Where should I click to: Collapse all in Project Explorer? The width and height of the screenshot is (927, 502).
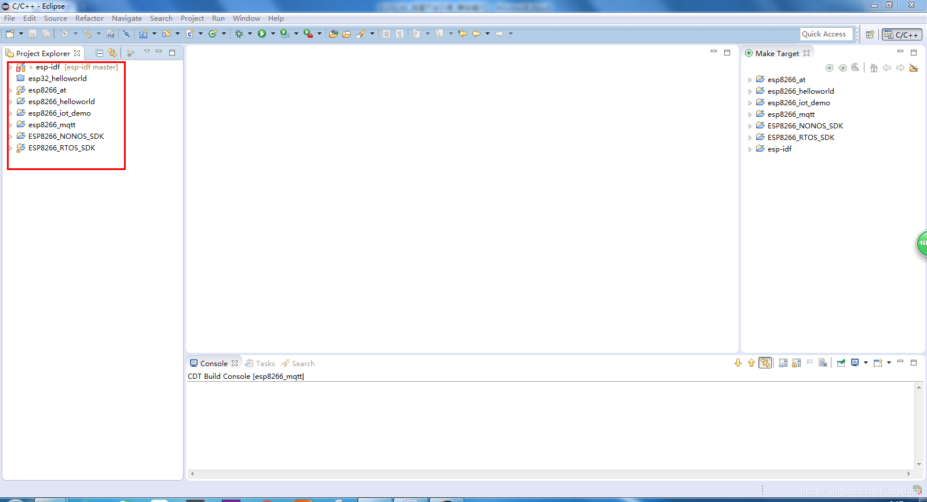pos(100,53)
